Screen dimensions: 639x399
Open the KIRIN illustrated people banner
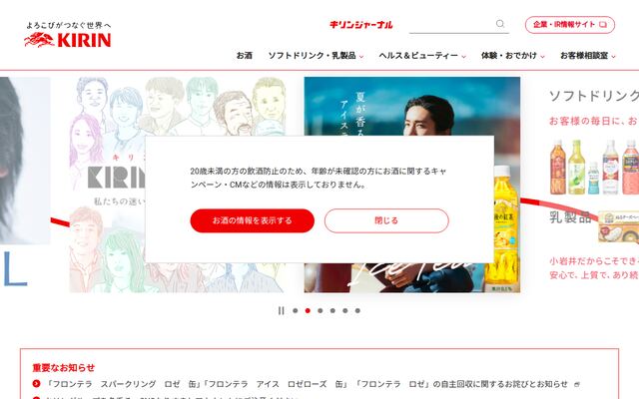click(x=178, y=185)
